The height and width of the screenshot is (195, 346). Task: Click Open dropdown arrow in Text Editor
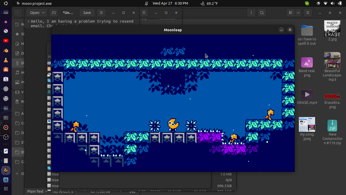pos(43,13)
